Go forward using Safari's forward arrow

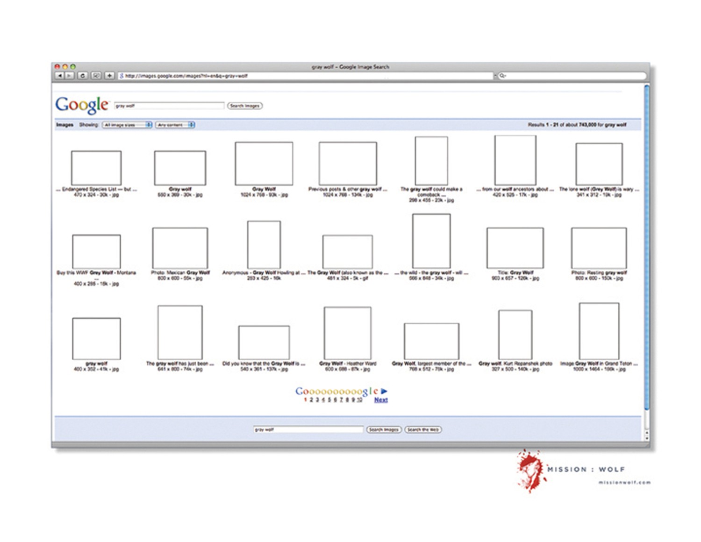coord(69,76)
